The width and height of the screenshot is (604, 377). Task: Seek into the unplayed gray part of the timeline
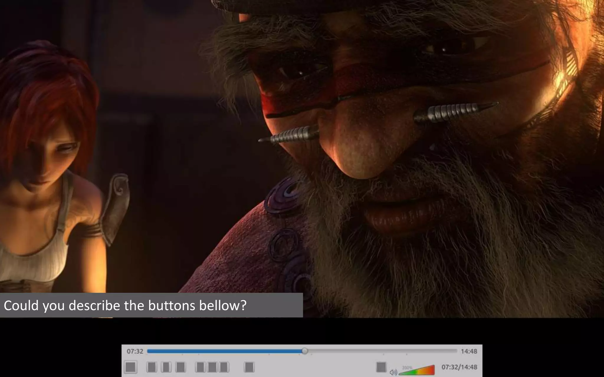pos(383,351)
